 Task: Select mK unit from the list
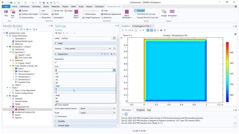(86, 77)
